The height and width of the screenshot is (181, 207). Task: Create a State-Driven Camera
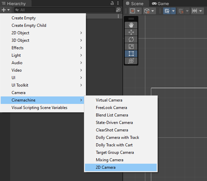[121, 123]
